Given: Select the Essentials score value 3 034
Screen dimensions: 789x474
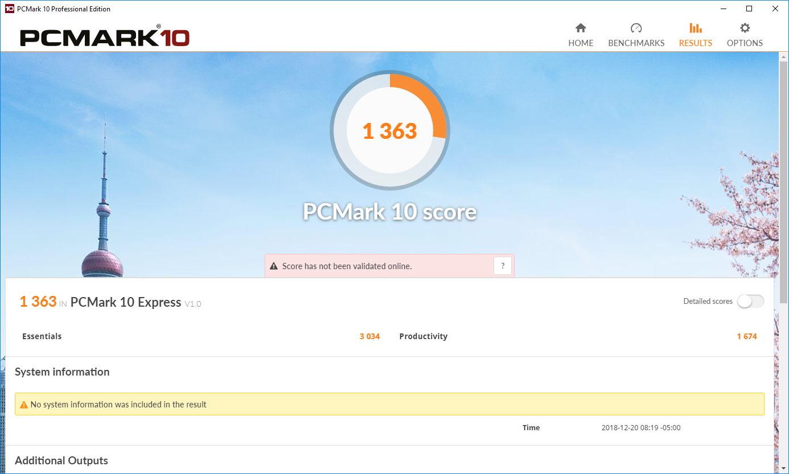Looking at the screenshot, I should 369,336.
